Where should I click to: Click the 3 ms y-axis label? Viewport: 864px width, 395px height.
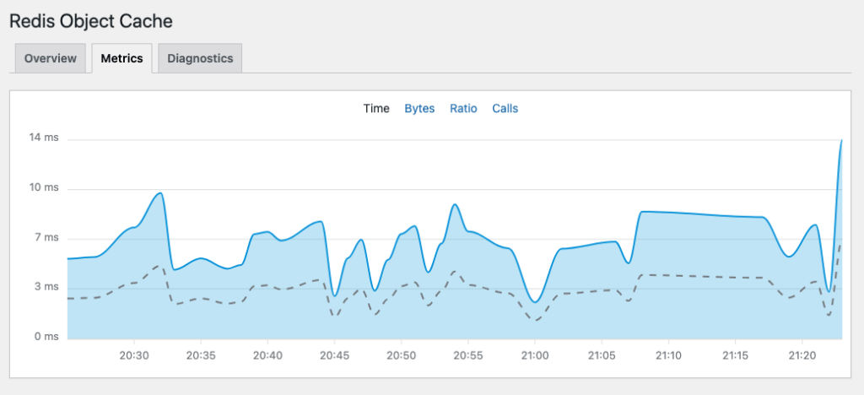click(46, 287)
